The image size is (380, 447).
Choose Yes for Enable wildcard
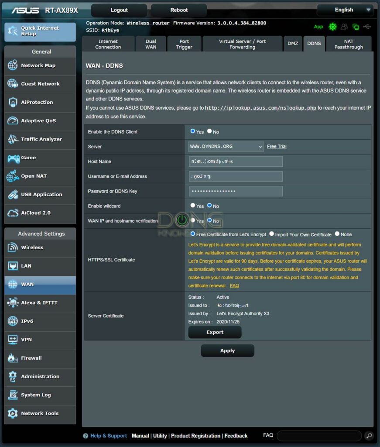[193, 205]
